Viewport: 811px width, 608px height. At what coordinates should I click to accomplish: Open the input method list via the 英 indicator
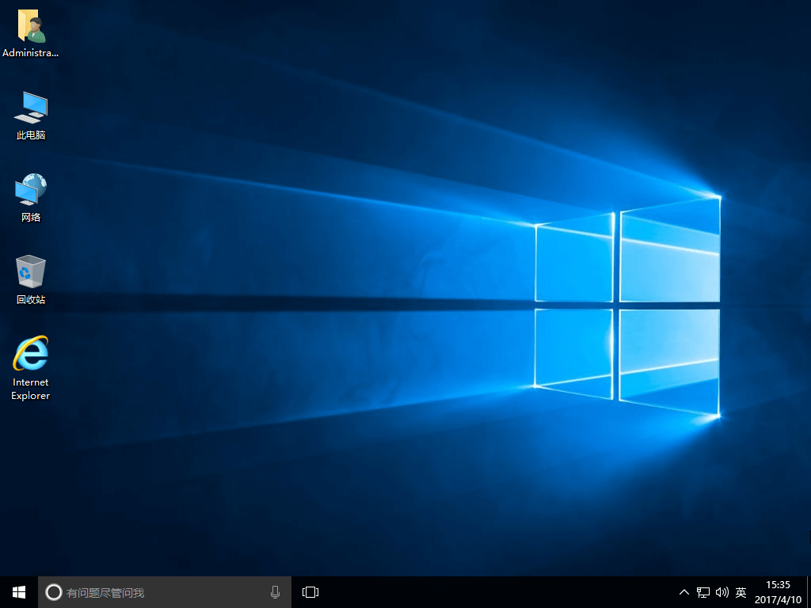click(x=741, y=591)
